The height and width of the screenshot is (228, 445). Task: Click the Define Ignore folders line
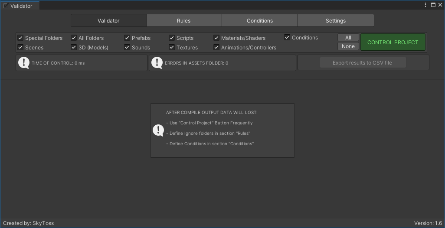(208, 133)
